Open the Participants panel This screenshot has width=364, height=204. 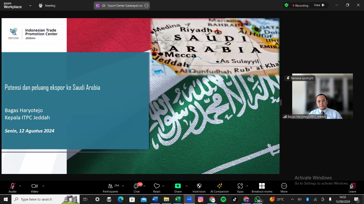(110, 188)
